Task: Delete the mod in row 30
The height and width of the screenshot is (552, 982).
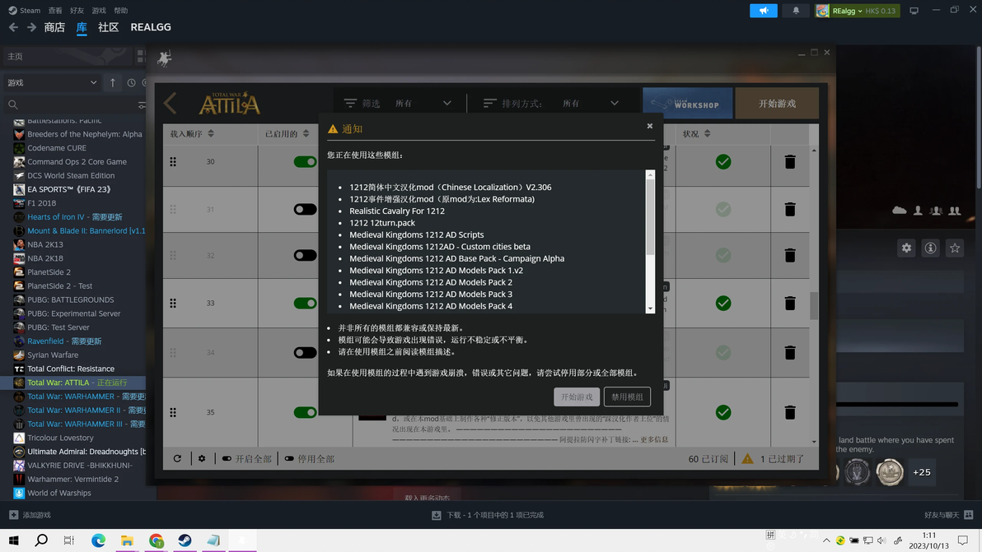Action: [790, 162]
